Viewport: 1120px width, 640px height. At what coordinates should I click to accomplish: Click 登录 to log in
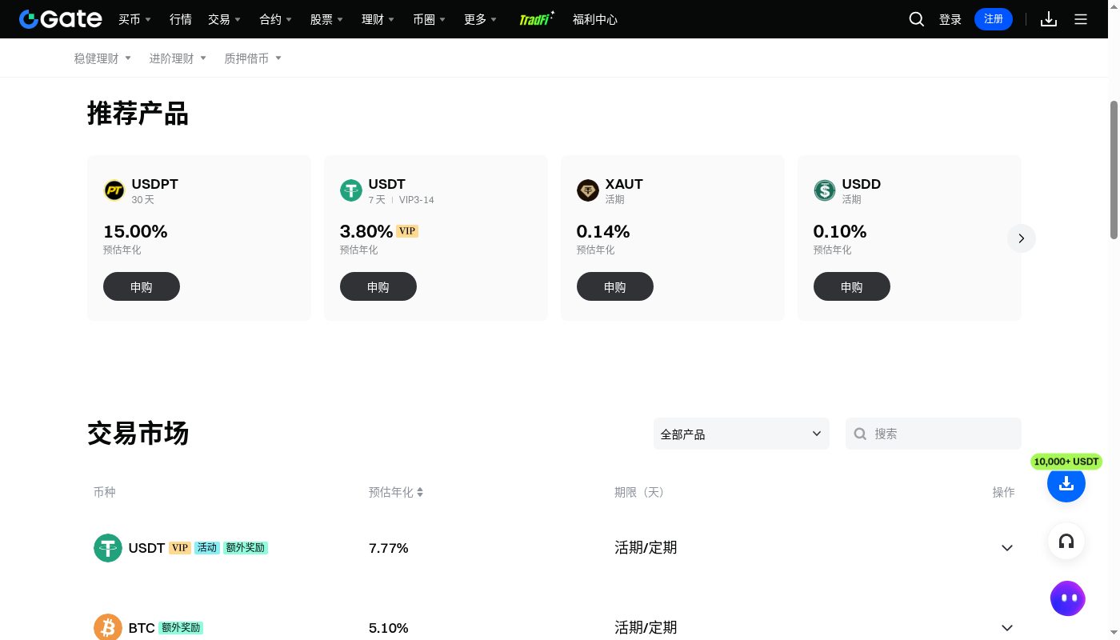tap(950, 19)
